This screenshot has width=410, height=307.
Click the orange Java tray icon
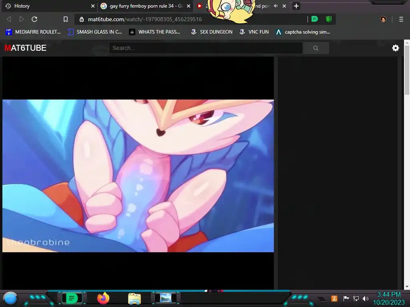click(x=334, y=298)
